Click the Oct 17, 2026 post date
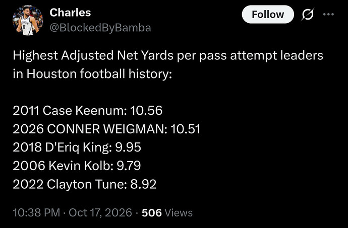348x228 pixels. coord(100,212)
